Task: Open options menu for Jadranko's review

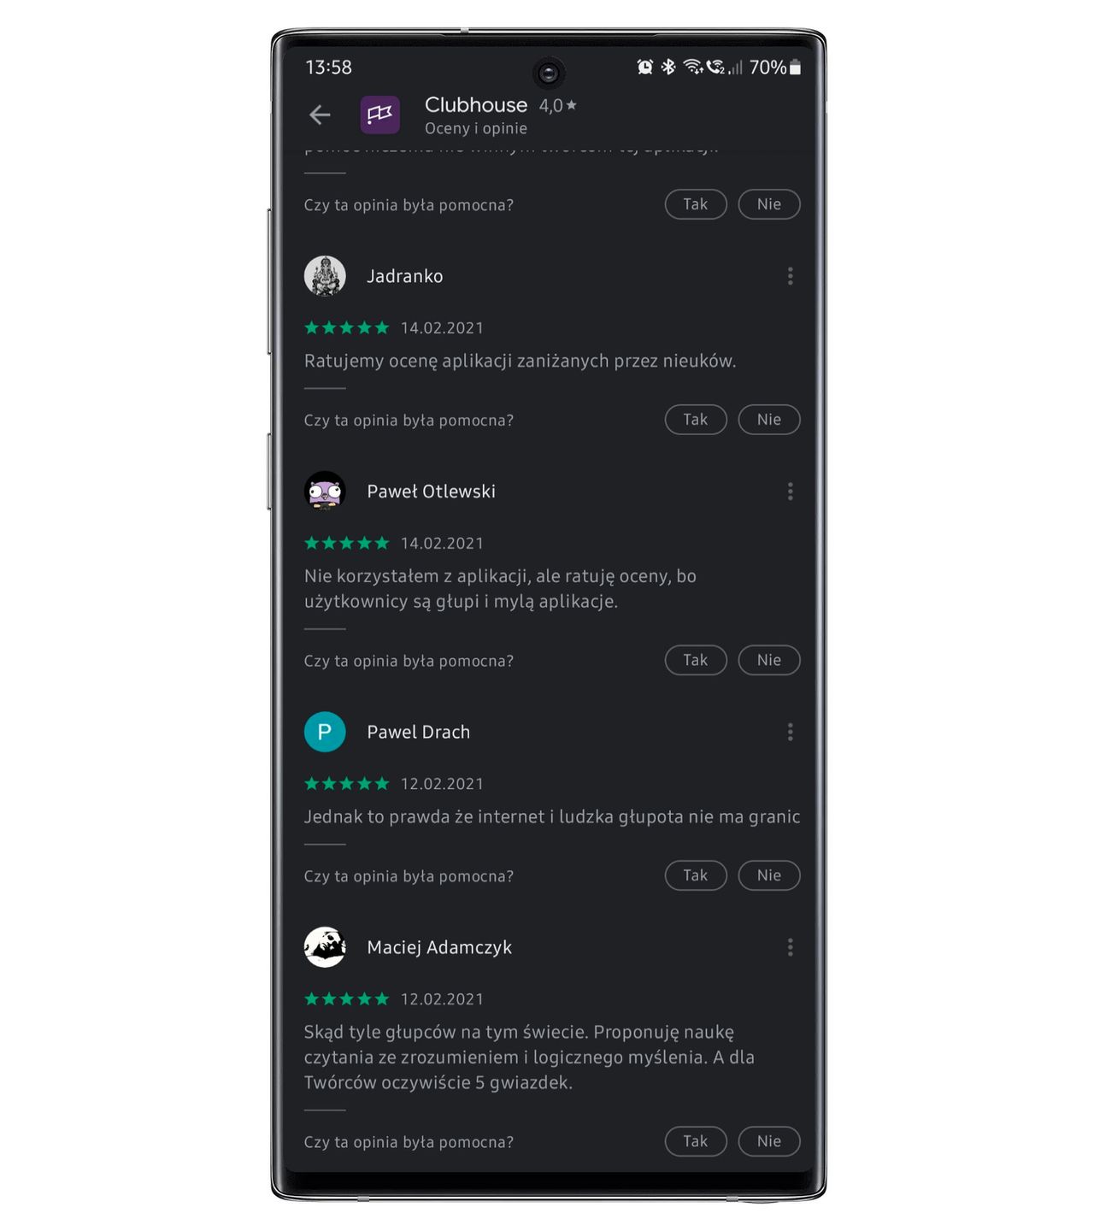Action: (790, 276)
